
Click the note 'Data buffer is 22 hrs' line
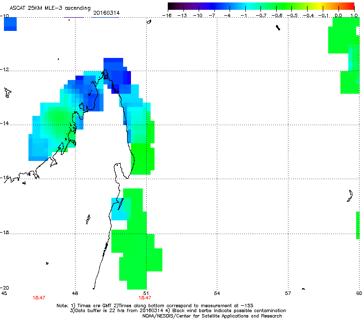pos(178,311)
